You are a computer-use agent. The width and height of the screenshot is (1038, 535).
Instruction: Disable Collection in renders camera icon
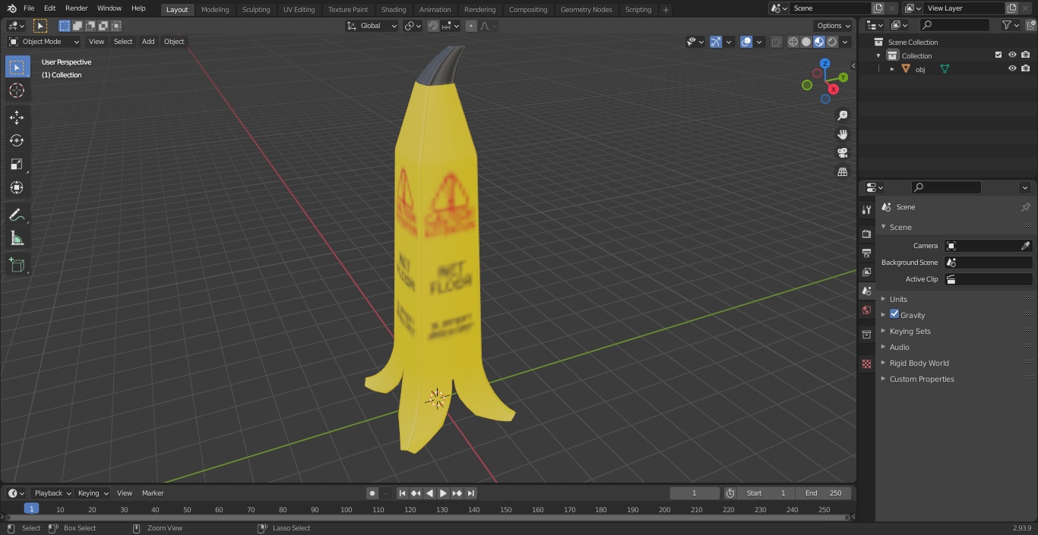point(1025,55)
